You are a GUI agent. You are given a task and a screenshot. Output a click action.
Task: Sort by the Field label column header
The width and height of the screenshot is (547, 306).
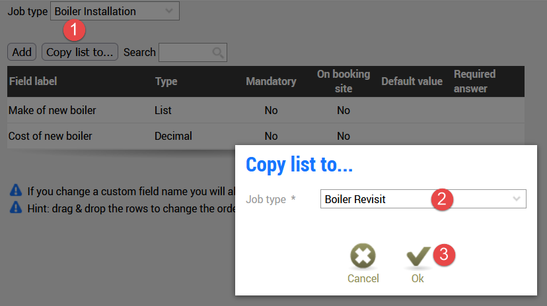pos(33,82)
